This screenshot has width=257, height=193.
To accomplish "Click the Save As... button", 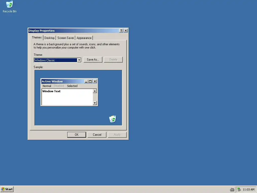I will 93,60.
